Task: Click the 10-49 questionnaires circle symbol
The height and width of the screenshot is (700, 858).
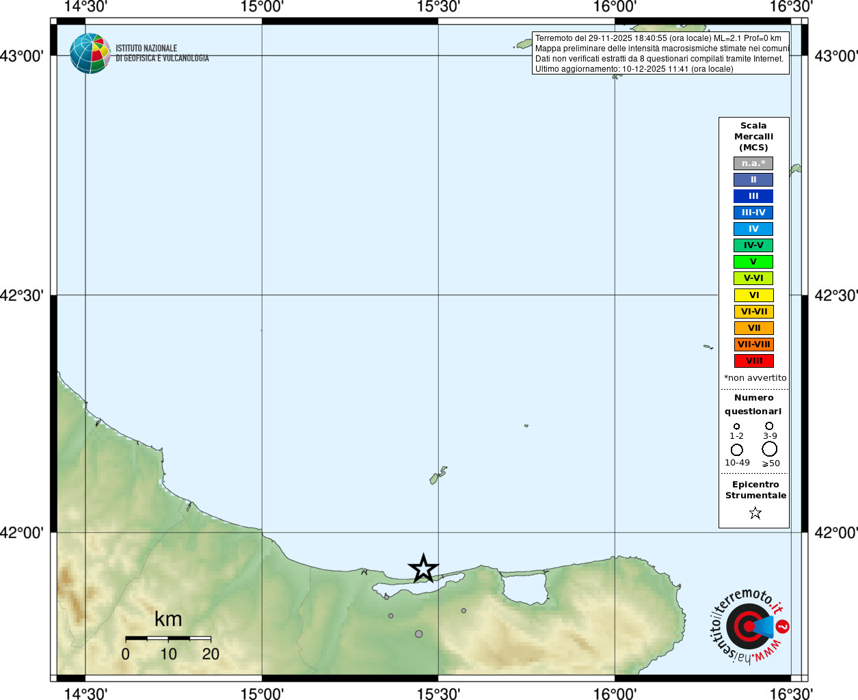Action: click(x=736, y=449)
